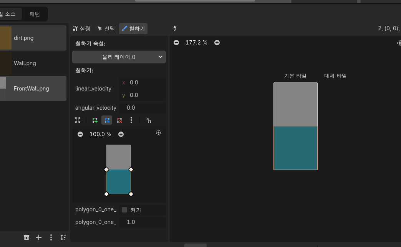Click the 대체 타일 label
This screenshot has height=247, width=401.
(335, 76)
